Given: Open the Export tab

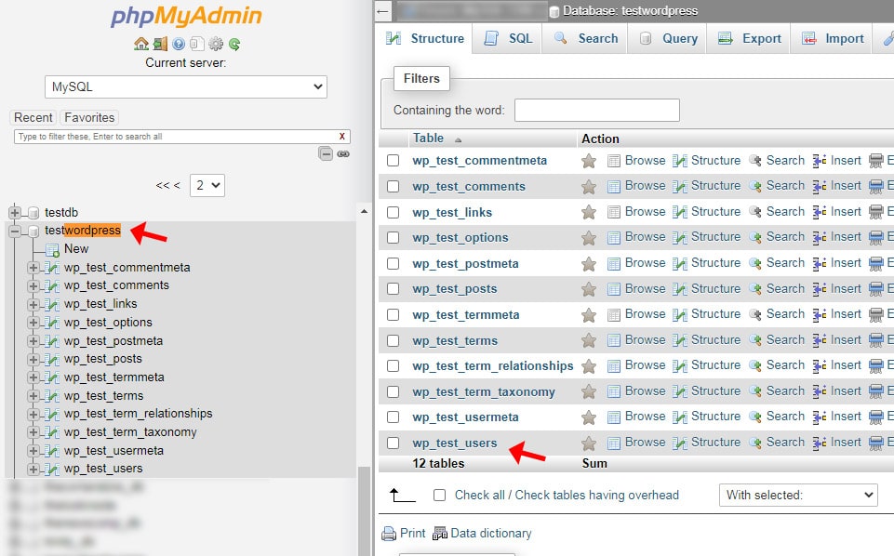Looking at the screenshot, I should point(749,38).
